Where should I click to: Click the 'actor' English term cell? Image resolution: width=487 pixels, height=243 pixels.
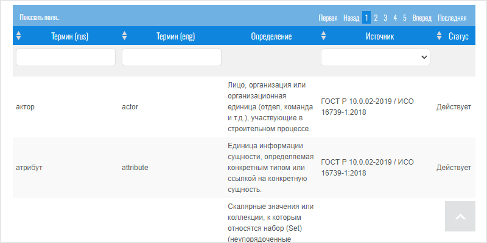click(130, 107)
